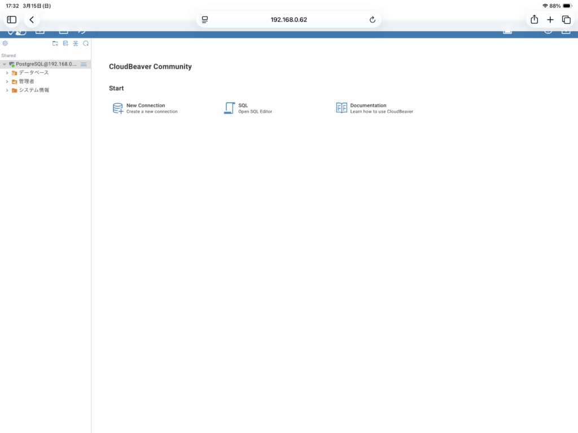This screenshot has width=578, height=433.
Task: Click the Create a new connection link
Action: click(152, 112)
